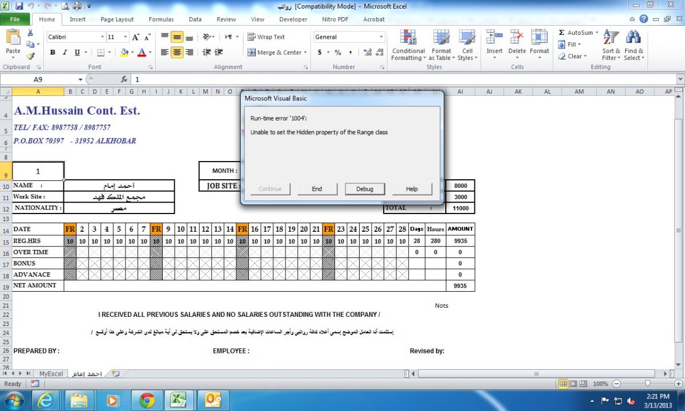Decrease font size with shrink font icon
685x411 pixels.
point(147,37)
